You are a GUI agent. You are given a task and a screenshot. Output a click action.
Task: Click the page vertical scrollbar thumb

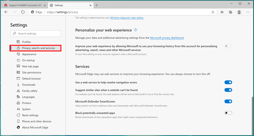[x=252, y=116]
